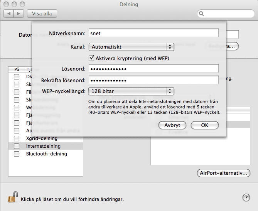Cancel the dialog with Avbryt
Image resolution: width=258 pixels, height=211 pixels.
pos(172,125)
